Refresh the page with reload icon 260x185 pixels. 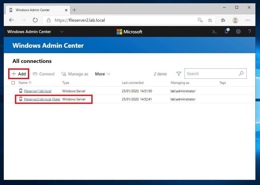click(x=35, y=20)
